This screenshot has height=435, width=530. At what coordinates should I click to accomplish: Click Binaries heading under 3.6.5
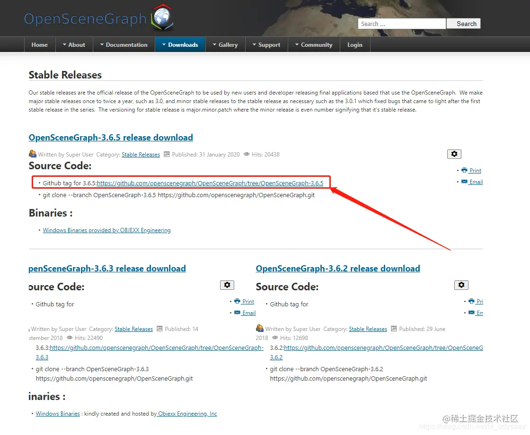(x=51, y=213)
